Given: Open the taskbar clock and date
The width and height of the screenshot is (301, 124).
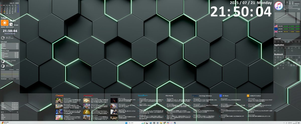Looking at the screenshot, I should coord(295,123).
